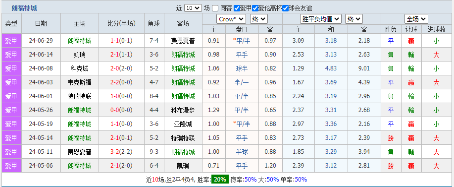This screenshot has height=187, width=454.
Task: Click the 盘口 column header
Action: [242, 29]
